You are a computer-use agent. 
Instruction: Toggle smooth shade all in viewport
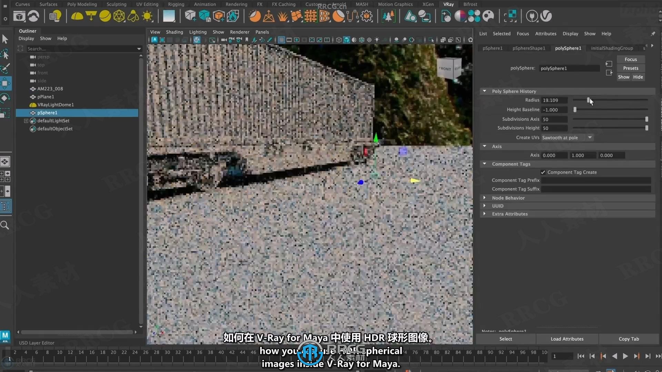tap(347, 40)
